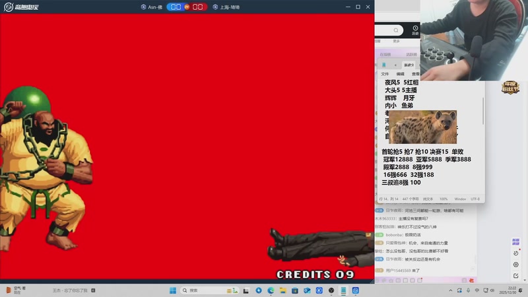This screenshot has width=528, height=297.
Task: Open the OBS Studio icon on taskbar
Action: click(x=331, y=290)
